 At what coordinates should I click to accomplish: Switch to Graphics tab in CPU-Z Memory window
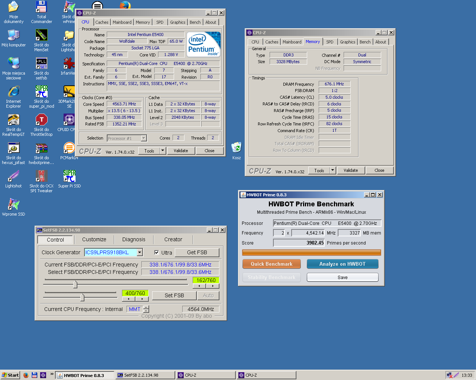point(348,42)
